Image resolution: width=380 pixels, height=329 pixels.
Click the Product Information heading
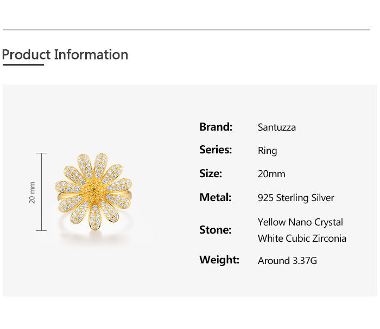65,55
